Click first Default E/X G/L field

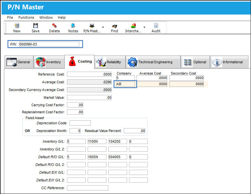[76, 172]
